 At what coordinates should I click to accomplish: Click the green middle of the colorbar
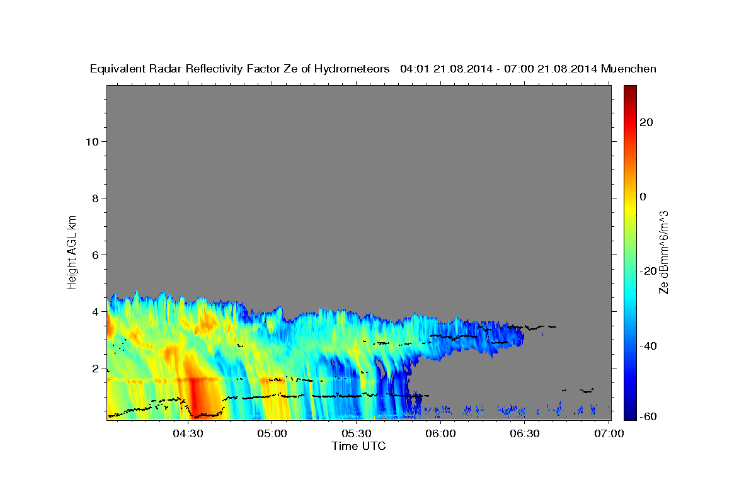630,252
